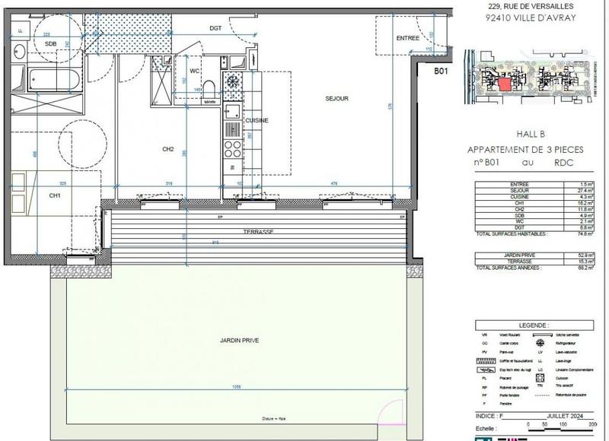Click the TERRASSE label on the plan
Screen dimensions: 609x441
click(258, 230)
